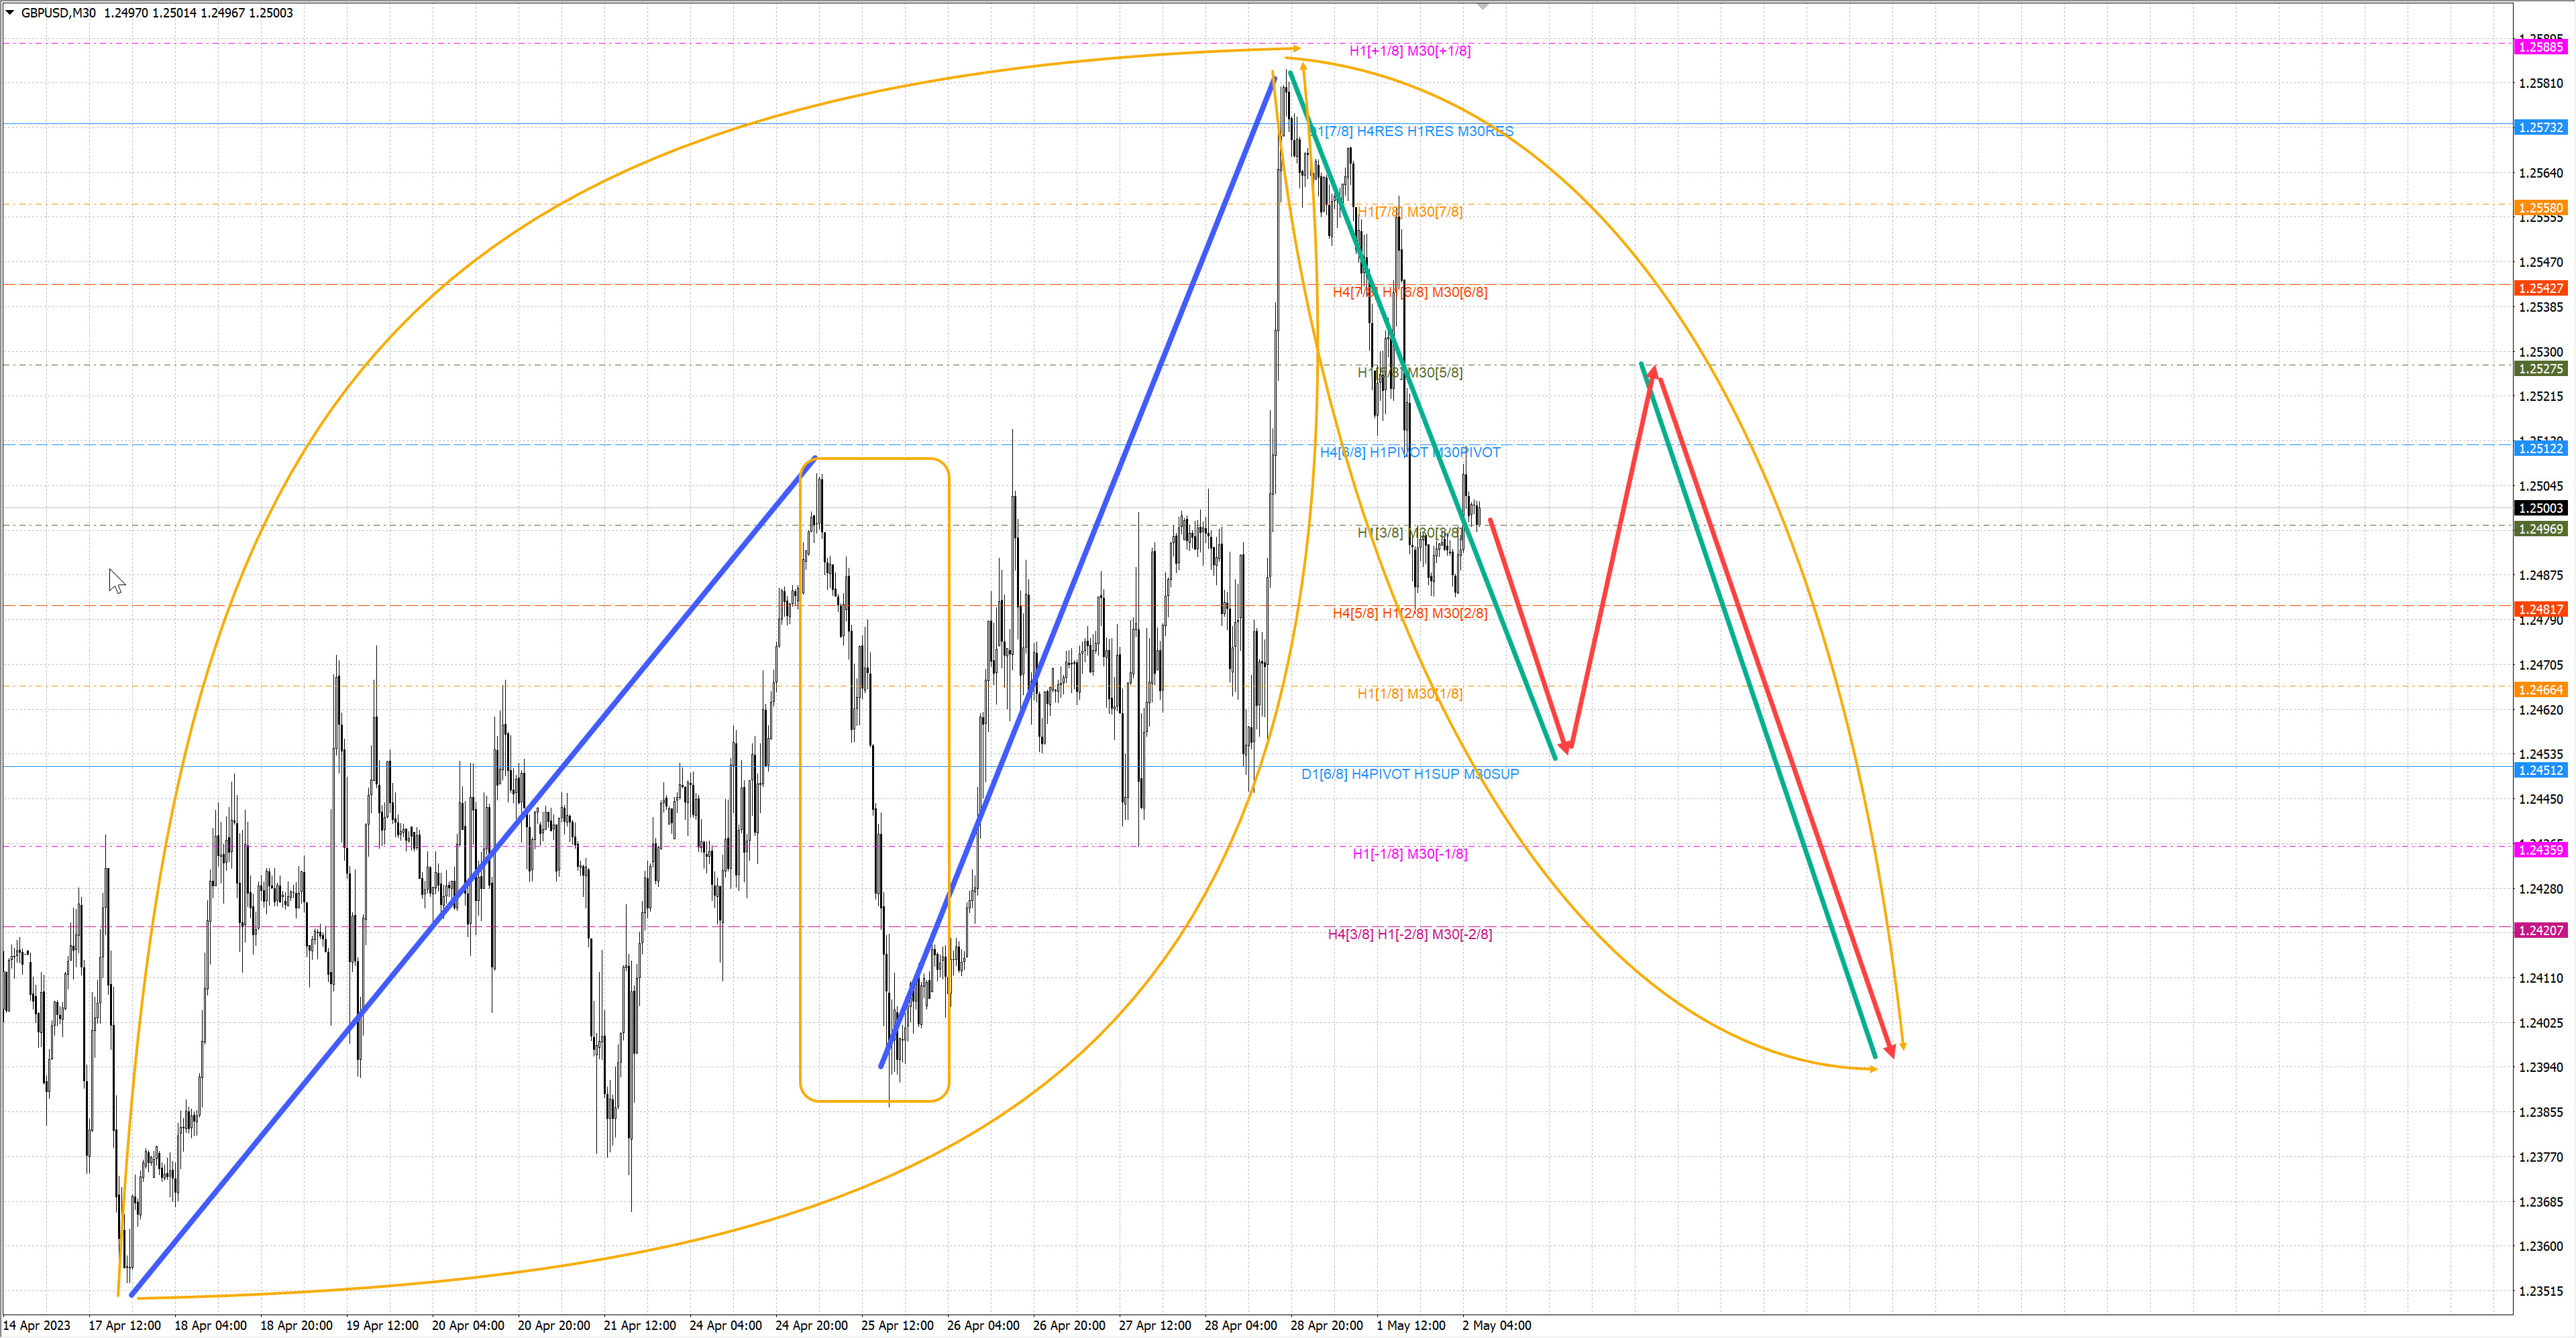Open the GBPUSD,M30 chart dropdown arrow
This screenshot has height=1338, width=2576.
10,13
